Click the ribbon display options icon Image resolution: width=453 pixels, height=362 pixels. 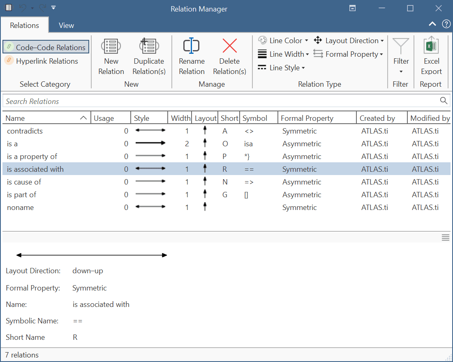pos(352,8)
